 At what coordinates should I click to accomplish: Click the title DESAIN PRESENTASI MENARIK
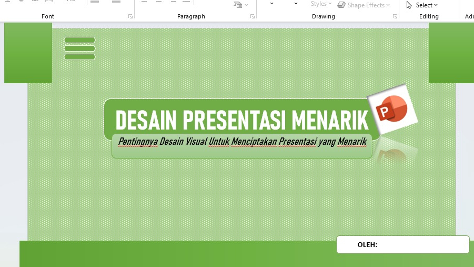(242, 120)
